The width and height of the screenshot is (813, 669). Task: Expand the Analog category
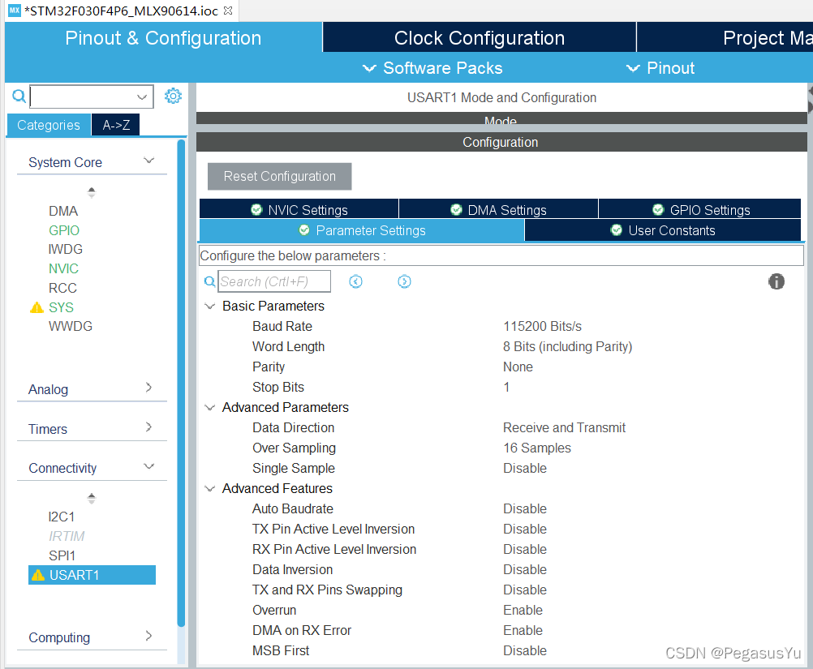[148, 388]
